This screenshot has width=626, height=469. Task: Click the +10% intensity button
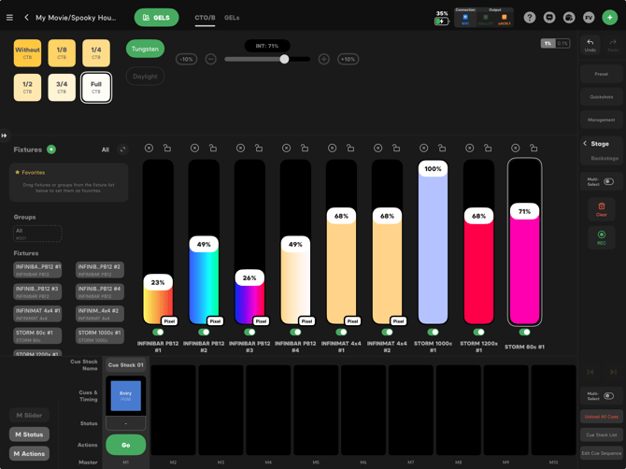(349, 59)
